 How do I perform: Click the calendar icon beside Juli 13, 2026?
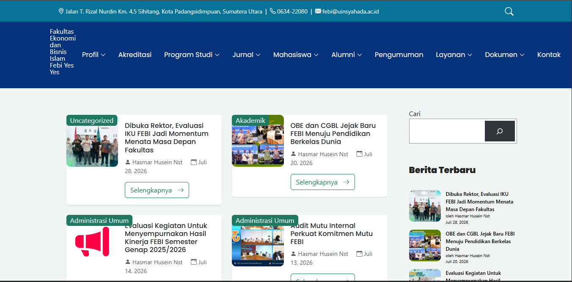point(359,254)
